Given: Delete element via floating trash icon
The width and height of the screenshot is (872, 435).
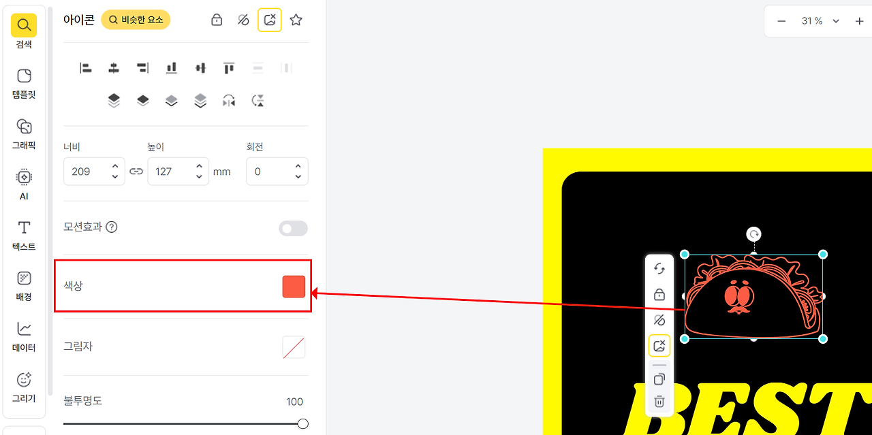Looking at the screenshot, I should (659, 402).
